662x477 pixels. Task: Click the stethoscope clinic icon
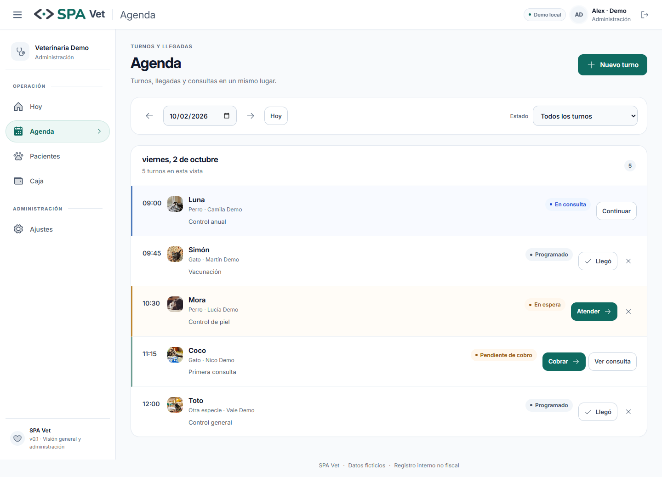tap(20, 52)
